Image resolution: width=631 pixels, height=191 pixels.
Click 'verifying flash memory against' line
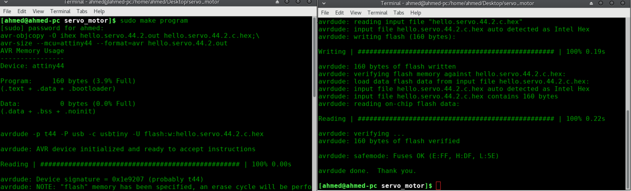pos(442,74)
